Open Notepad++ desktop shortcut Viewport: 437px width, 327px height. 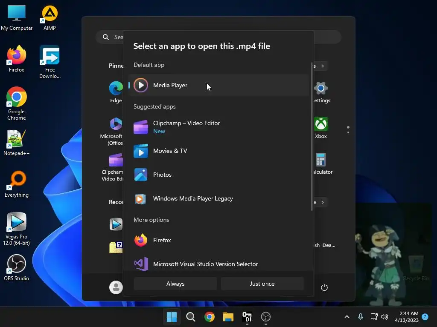click(17, 142)
